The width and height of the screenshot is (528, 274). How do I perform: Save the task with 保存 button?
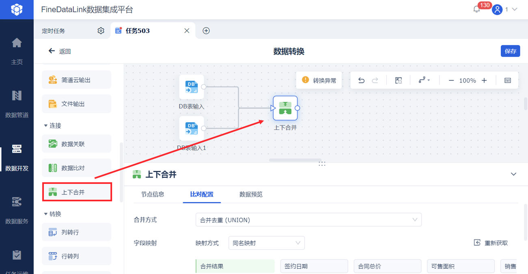point(511,51)
